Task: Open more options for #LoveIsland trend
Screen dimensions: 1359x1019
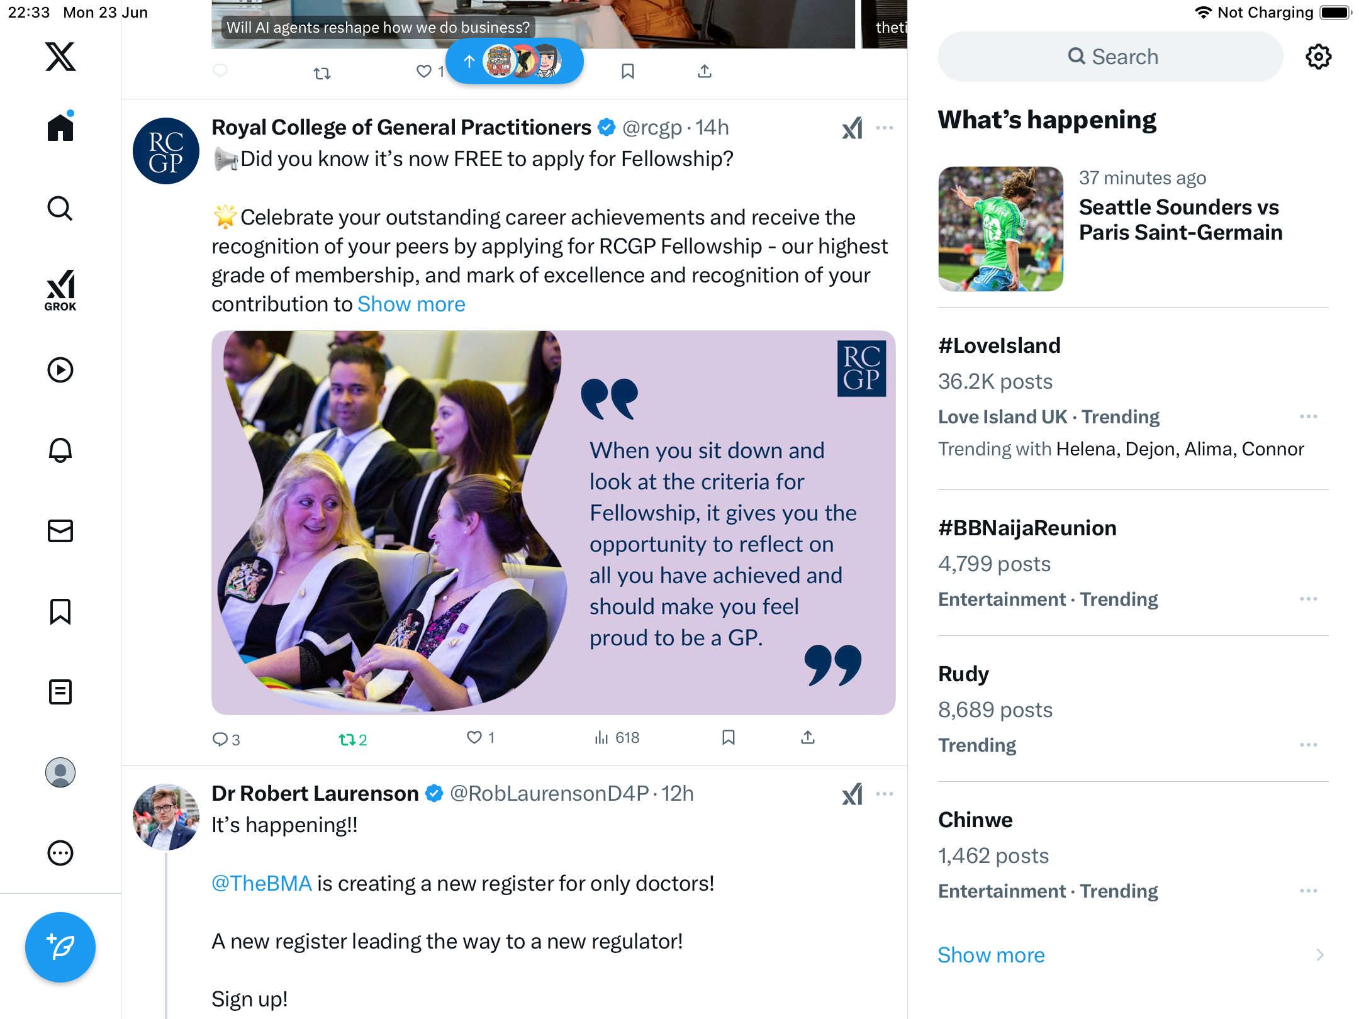Action: click(1309, 416)
